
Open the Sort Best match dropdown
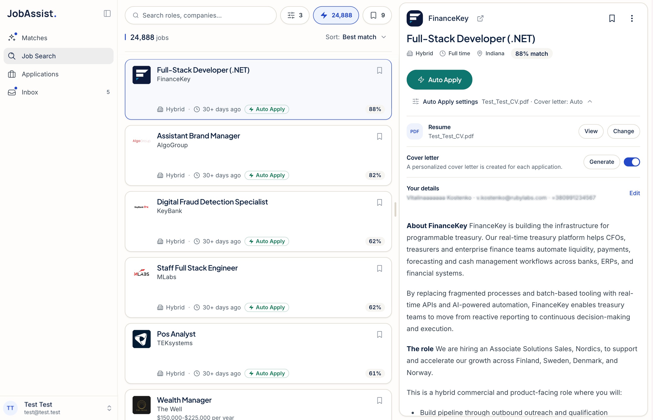click(x=356, y=37)
